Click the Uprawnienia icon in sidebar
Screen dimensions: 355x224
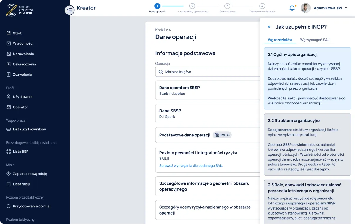point(9,54)
